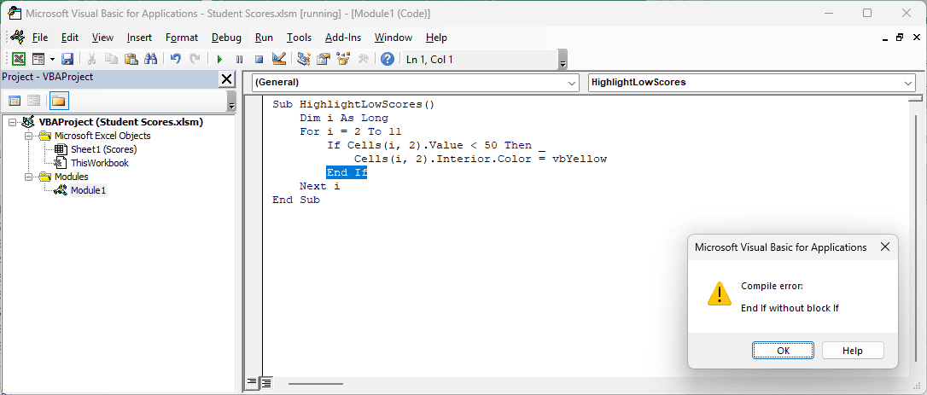The width and height of the screenshot is (927, 395).
Task: Close the compile error dialog with X
Action: click(x=884, y=247)
